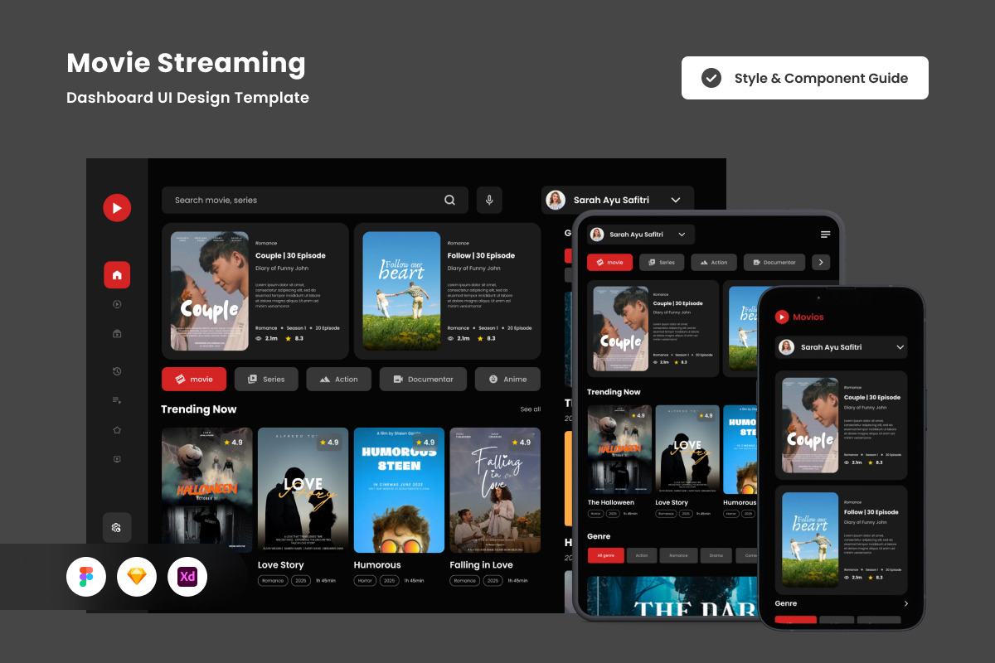Select the red Home icon in sidebar
This screenshot has width=995, height=663.
(x=117, y=275)
